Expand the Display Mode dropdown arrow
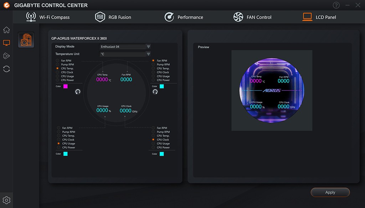365x208 pixels. (148, 47)
